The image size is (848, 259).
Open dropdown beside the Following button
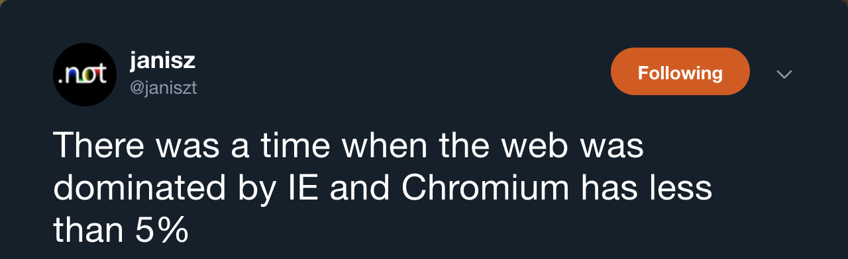[x=784, y=74]
